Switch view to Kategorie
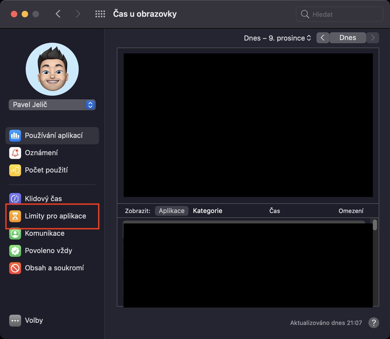Viewport: 390px width, 339px height. (x=207, y=211)
